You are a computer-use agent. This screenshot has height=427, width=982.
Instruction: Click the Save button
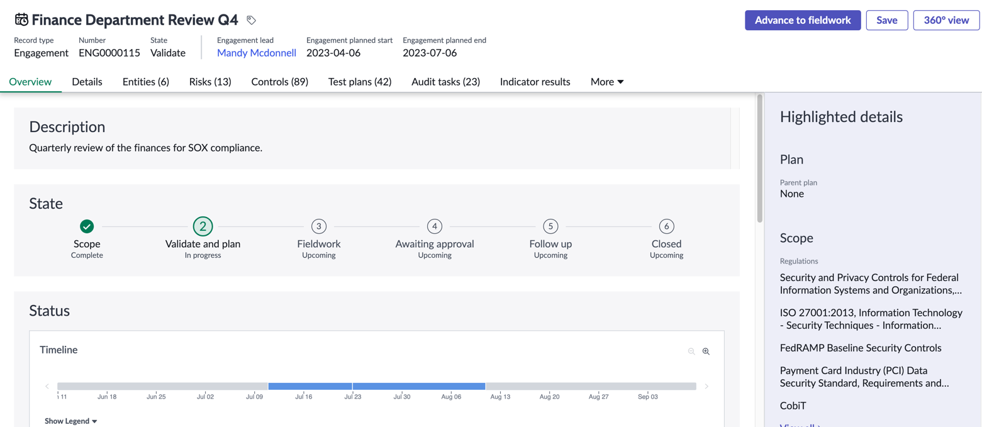pos(887,20)
